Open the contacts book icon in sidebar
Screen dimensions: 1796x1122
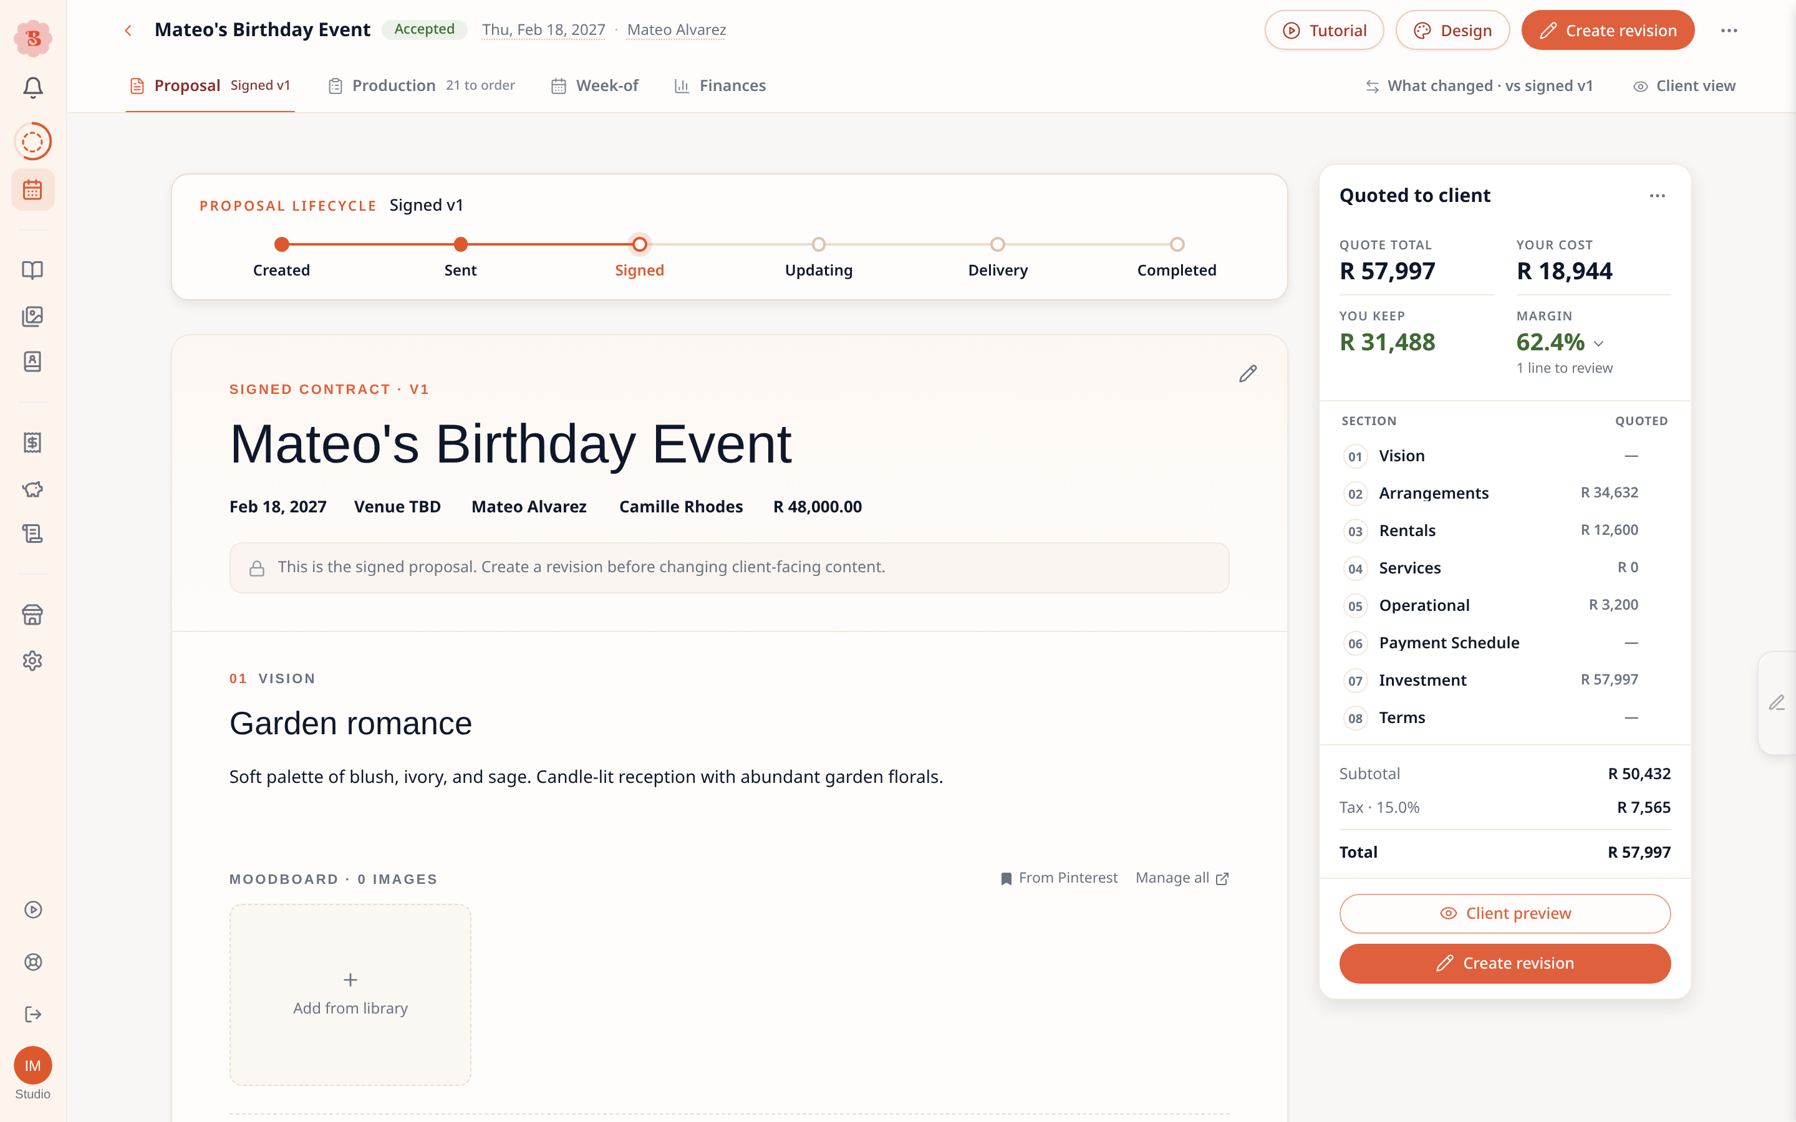pyautogui.click(x=32, y=362)
